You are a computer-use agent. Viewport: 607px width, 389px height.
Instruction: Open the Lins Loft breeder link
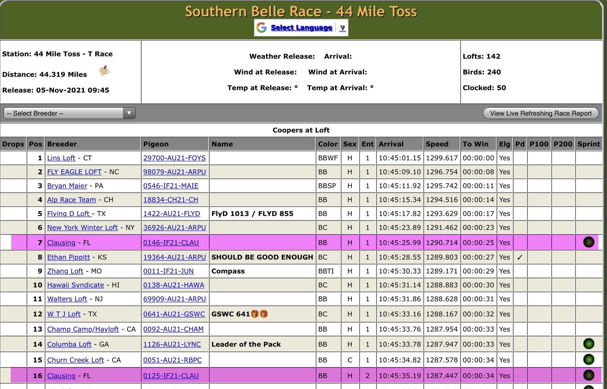(x=61, y=158)
